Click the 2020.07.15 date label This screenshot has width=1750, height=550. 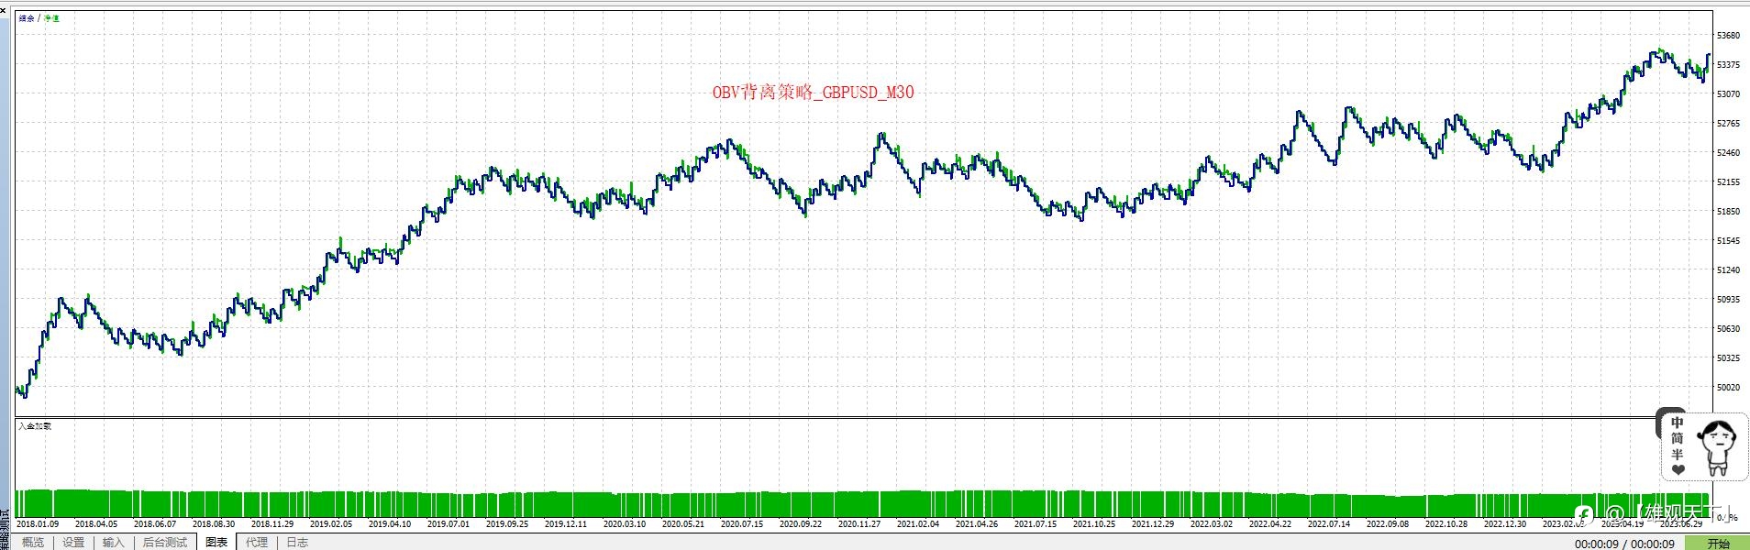(742, 524)
